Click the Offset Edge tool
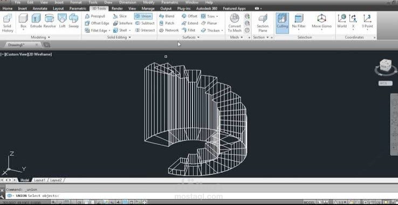The image size is (398, 205). [x=97, y=23]
